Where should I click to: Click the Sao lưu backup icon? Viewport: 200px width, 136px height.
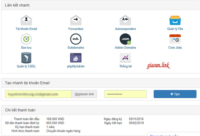(26, 39)
